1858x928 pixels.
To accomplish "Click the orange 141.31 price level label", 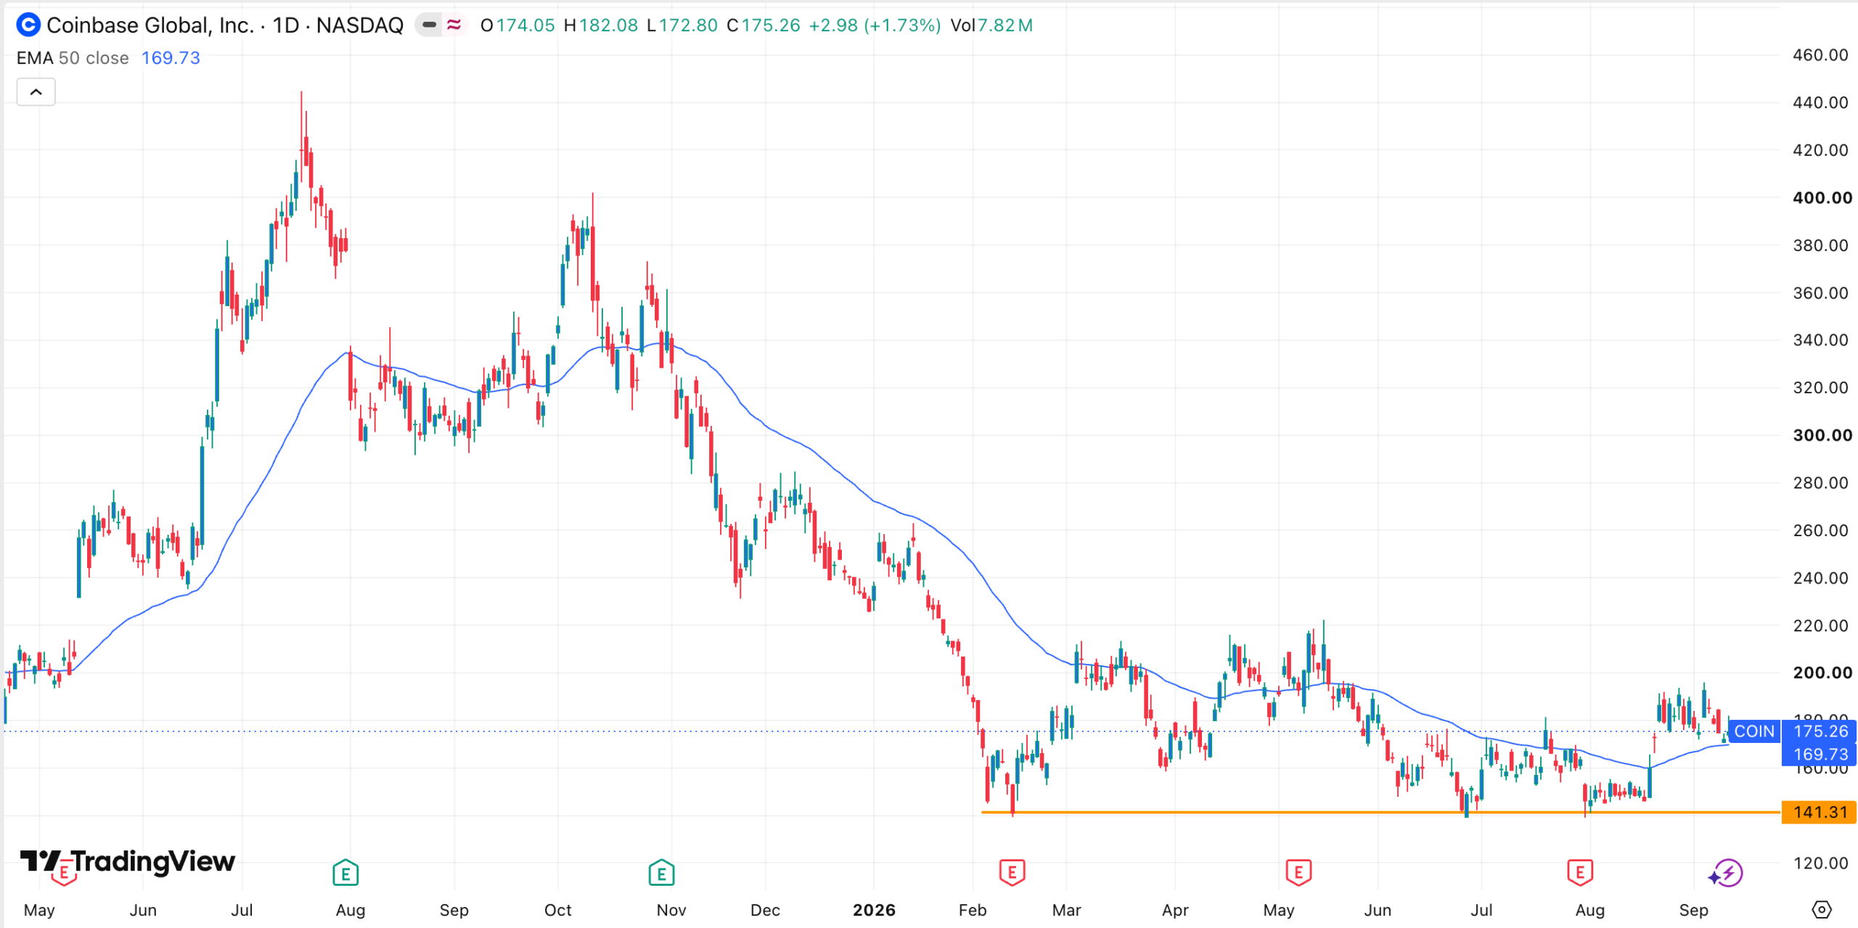I will [1820, 812].
